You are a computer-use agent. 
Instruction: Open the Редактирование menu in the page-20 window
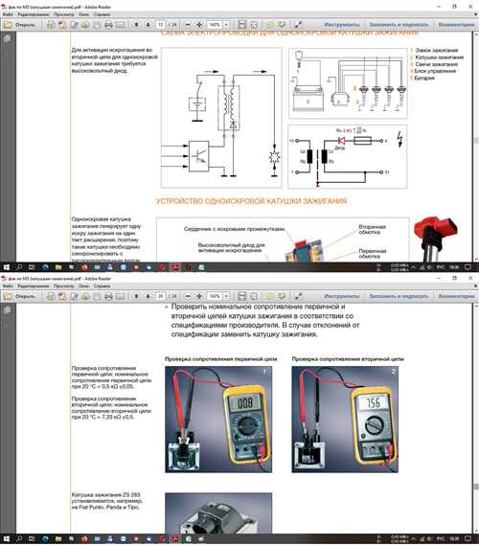34,286
